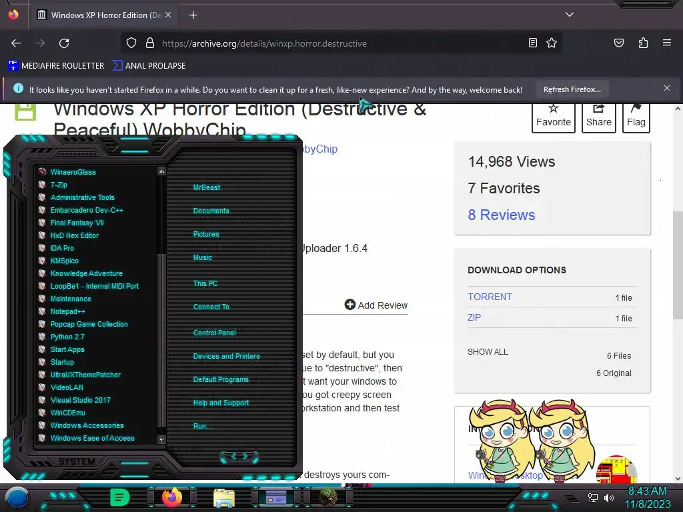The image size is (683, 512).
Task: Open the 8 Reviews link
Action: [x=501, y=215]
